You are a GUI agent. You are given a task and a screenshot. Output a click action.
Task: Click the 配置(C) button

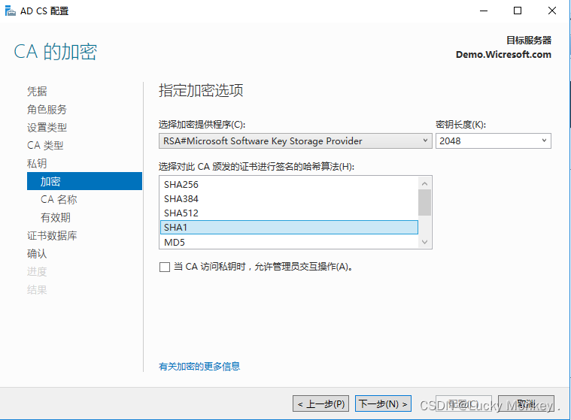pyautogui.click(x=463, y=403)
